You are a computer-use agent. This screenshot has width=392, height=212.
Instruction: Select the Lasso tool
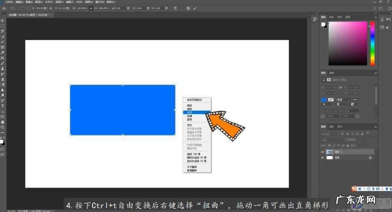point(3,31)
